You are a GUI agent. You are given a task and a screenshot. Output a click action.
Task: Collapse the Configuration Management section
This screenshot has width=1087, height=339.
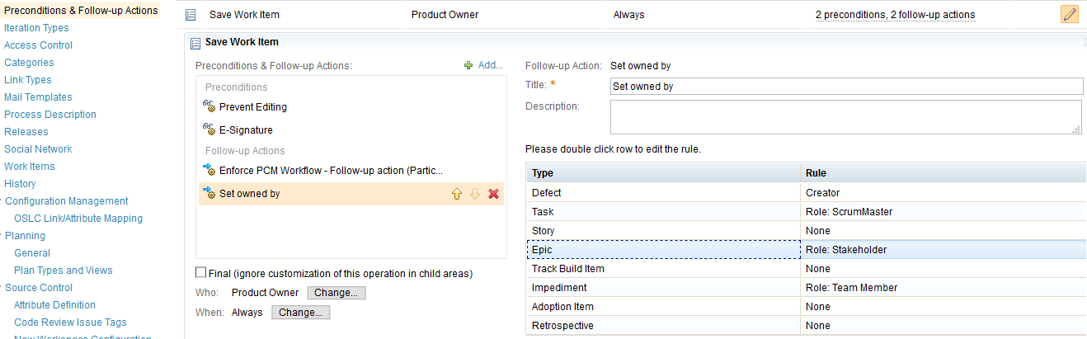[x=2, y=201]
